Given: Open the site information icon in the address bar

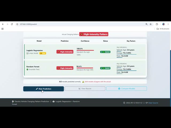Looking at the screenshot, I should tap(17, 24).
